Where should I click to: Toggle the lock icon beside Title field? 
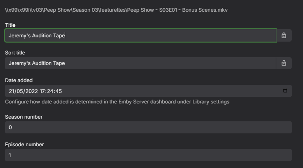pyautogui.click(x=284, y=35)
